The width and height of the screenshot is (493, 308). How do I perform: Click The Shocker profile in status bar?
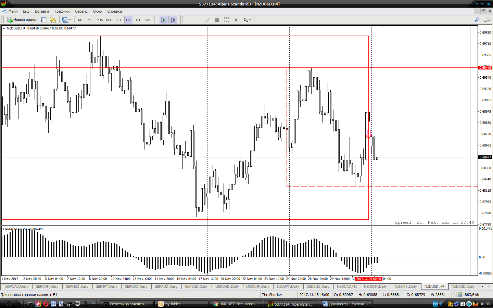coord(272,295)
